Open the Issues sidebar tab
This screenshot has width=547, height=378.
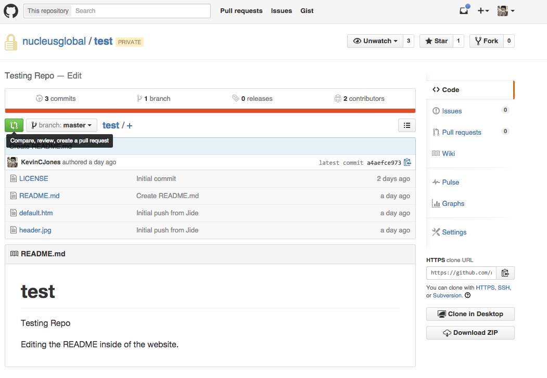[x=470, y=111]
